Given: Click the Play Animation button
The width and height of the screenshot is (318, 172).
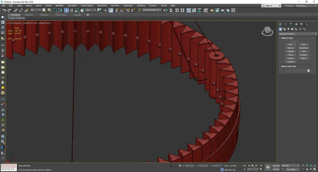Looking at the screenshot, I should [253, 166].
